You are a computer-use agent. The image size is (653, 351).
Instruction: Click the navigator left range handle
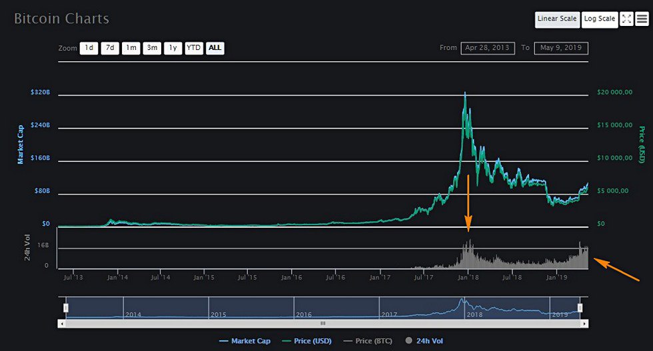(x=66, y=308)
